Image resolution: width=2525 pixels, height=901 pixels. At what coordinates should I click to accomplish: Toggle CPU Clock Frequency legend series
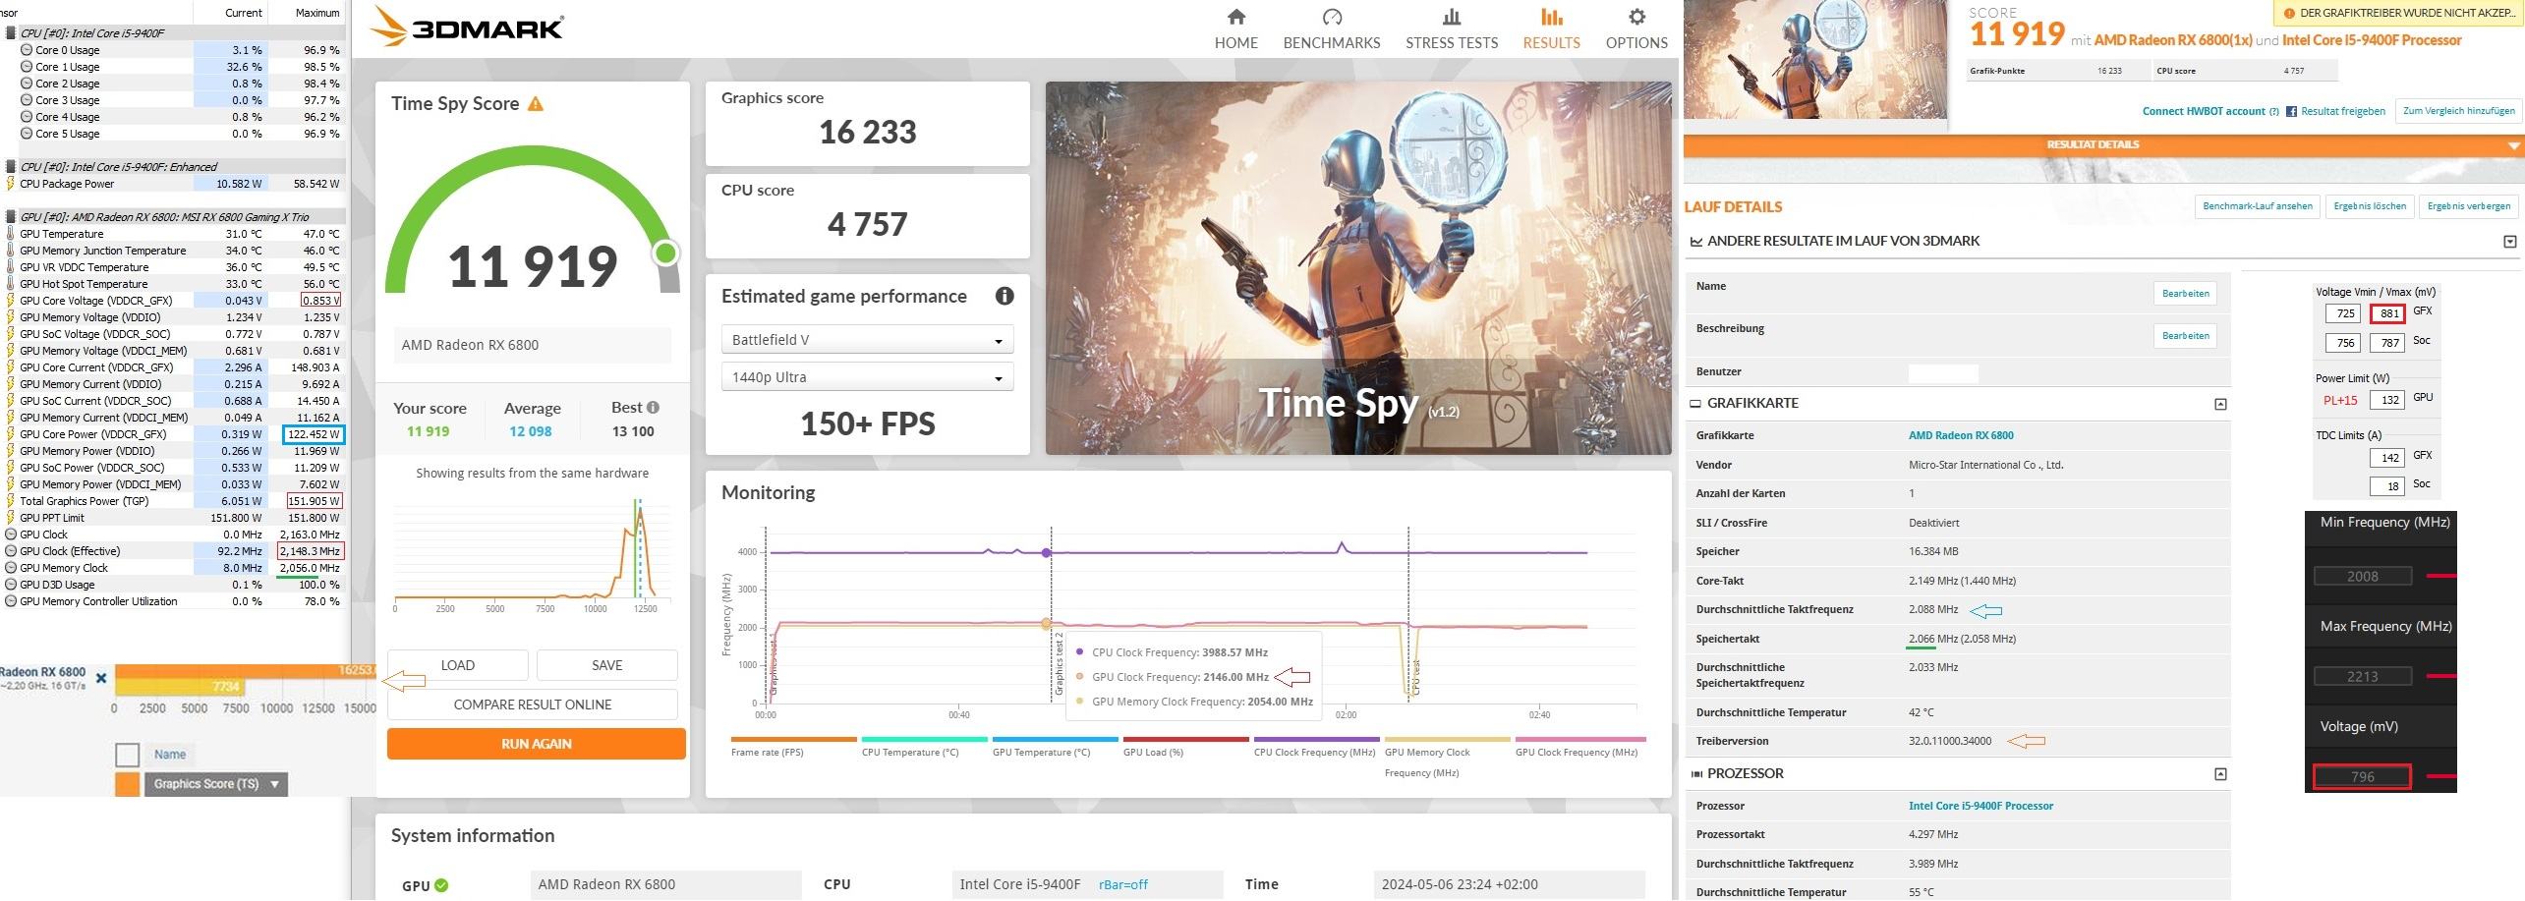click(x=1317, y=747)
